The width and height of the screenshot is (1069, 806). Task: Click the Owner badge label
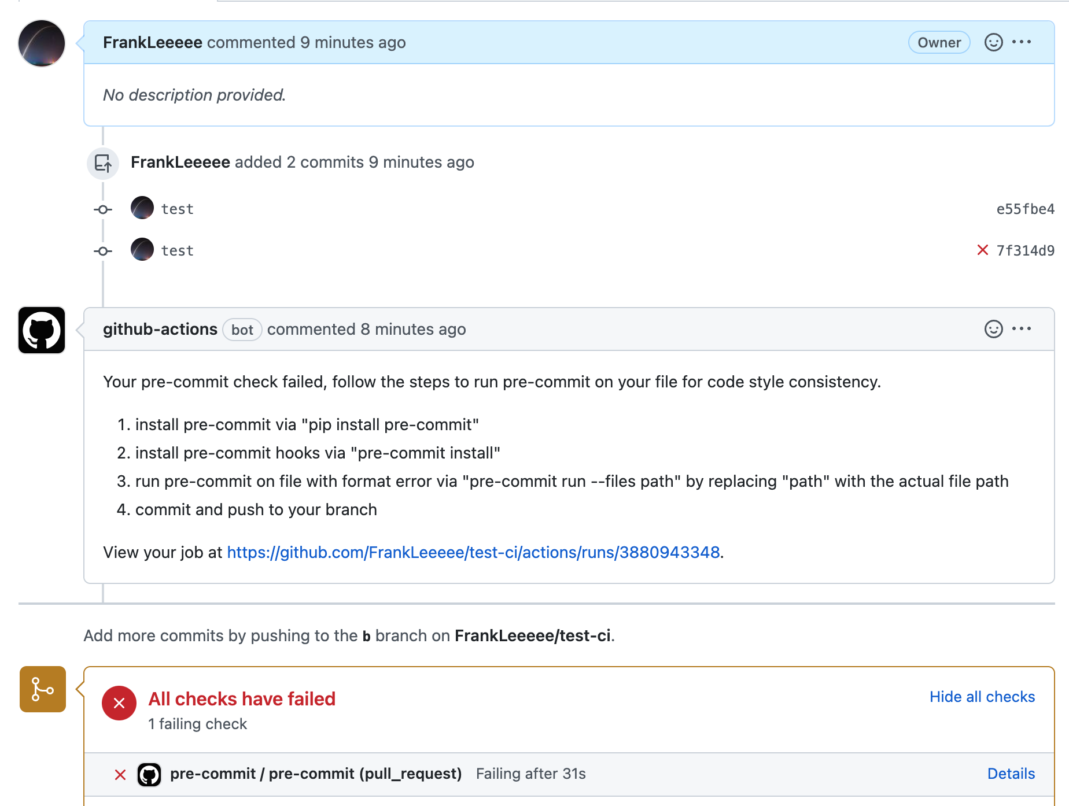(x=939, y=42)
